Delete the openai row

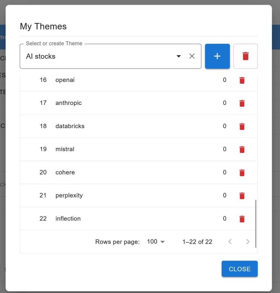coord(242,80)
